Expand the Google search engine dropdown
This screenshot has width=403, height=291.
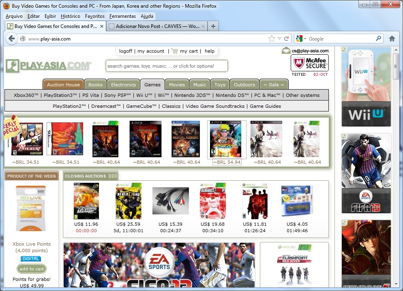pos(301,39)
